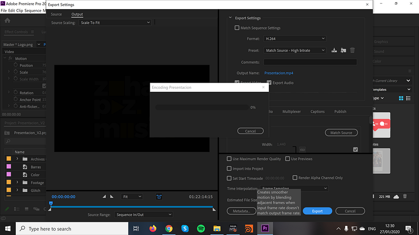Open Firefox from the taskbar
This screenshot has height=235, width=419.
click(153, 228)
